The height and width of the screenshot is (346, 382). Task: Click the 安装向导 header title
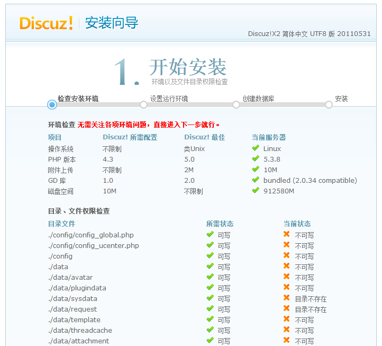point(112,23)
